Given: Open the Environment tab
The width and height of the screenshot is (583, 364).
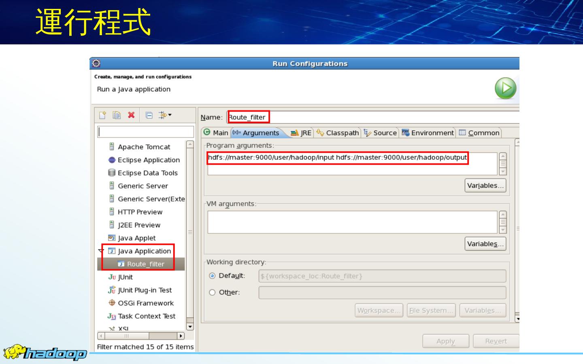Looking at the screenshot, I should click(x=428, y=133).
